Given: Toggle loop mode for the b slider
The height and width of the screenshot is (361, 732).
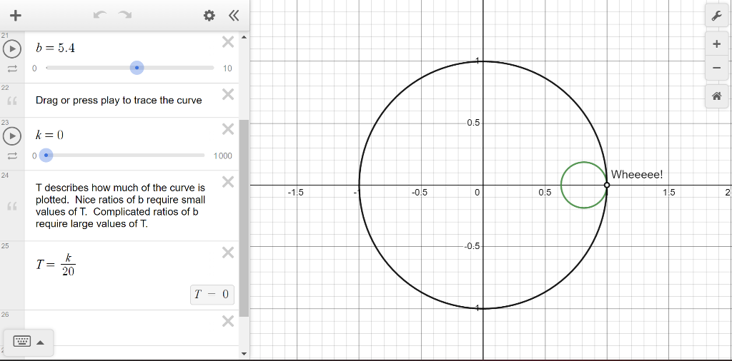Looking at the screenshot, I should point(12,68).
